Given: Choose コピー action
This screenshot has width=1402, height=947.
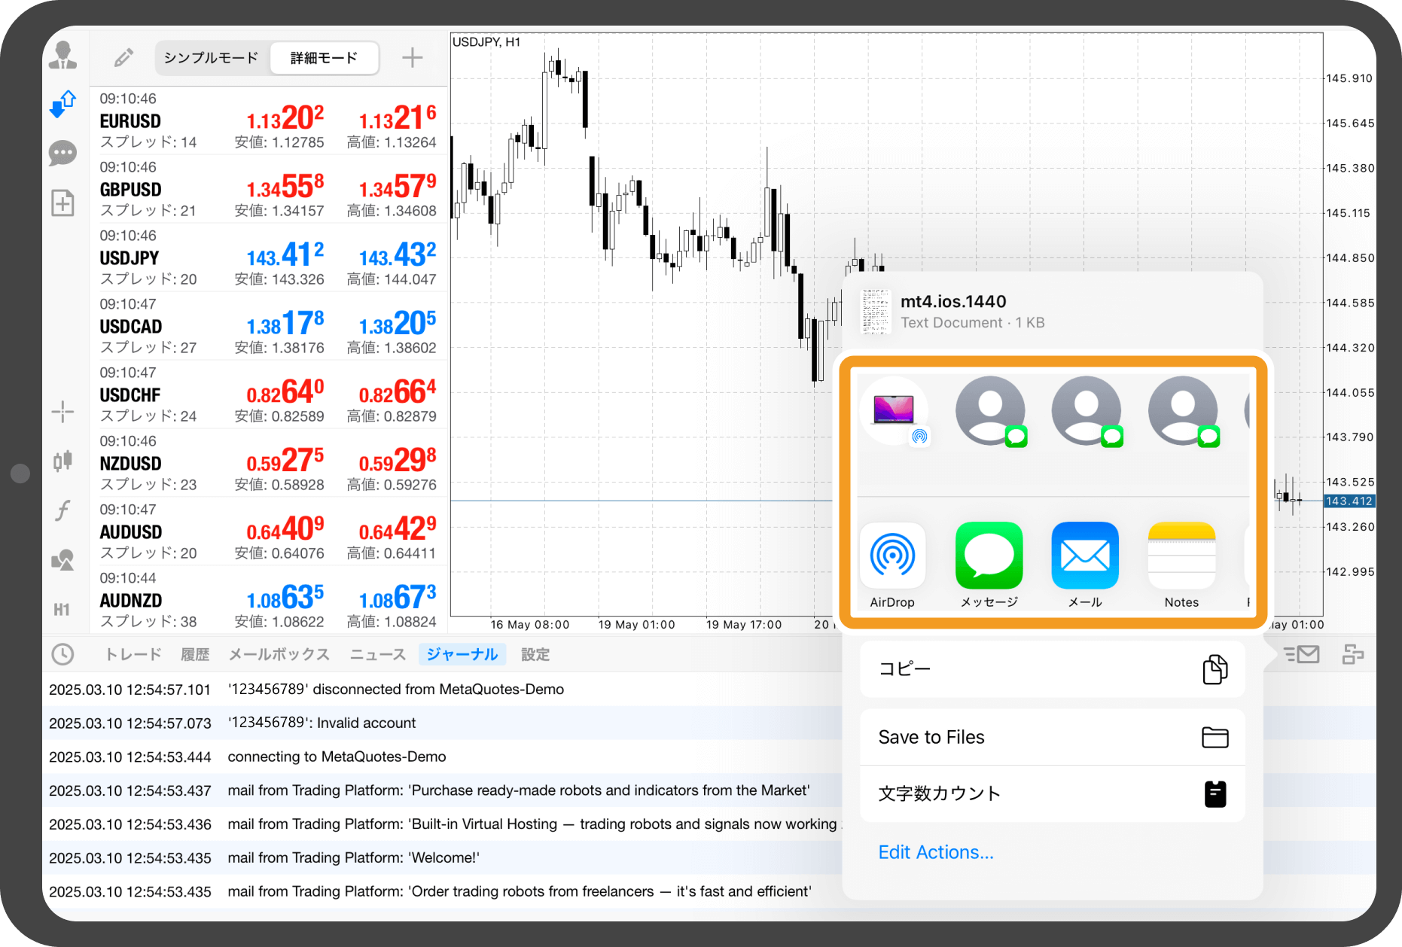Looking at the screenshot, I should pyautogui.click(x=1052, y=669).
